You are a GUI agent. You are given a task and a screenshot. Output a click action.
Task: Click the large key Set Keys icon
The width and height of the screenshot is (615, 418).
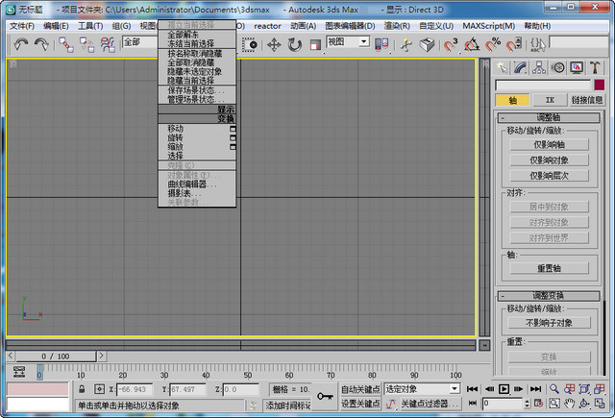(324, 397)
